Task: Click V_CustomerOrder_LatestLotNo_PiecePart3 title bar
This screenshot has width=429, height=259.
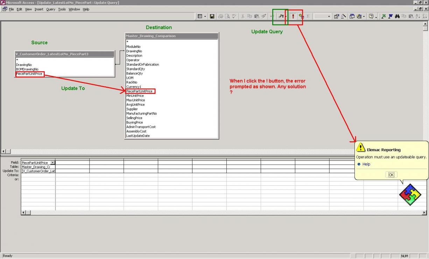Action: (x=65, y=54)
